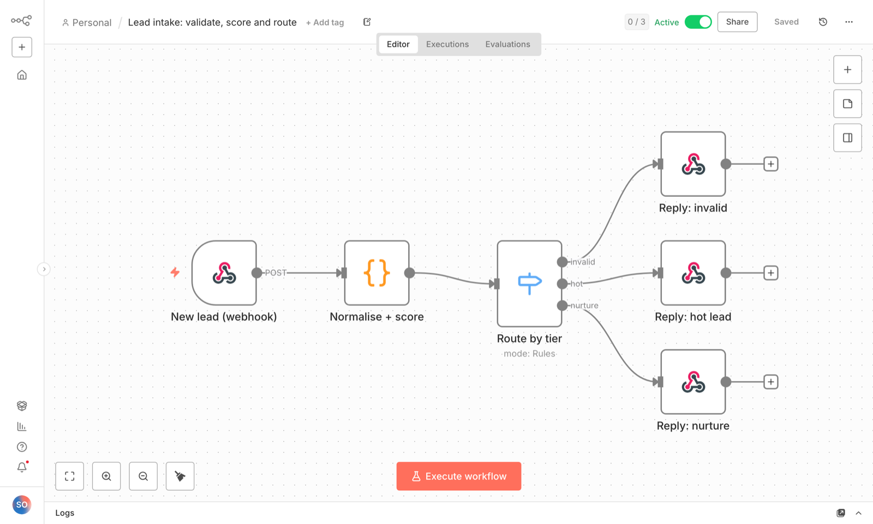Click the tidy up workflow broom icon

pyautogui.click(x=180, y=476)
